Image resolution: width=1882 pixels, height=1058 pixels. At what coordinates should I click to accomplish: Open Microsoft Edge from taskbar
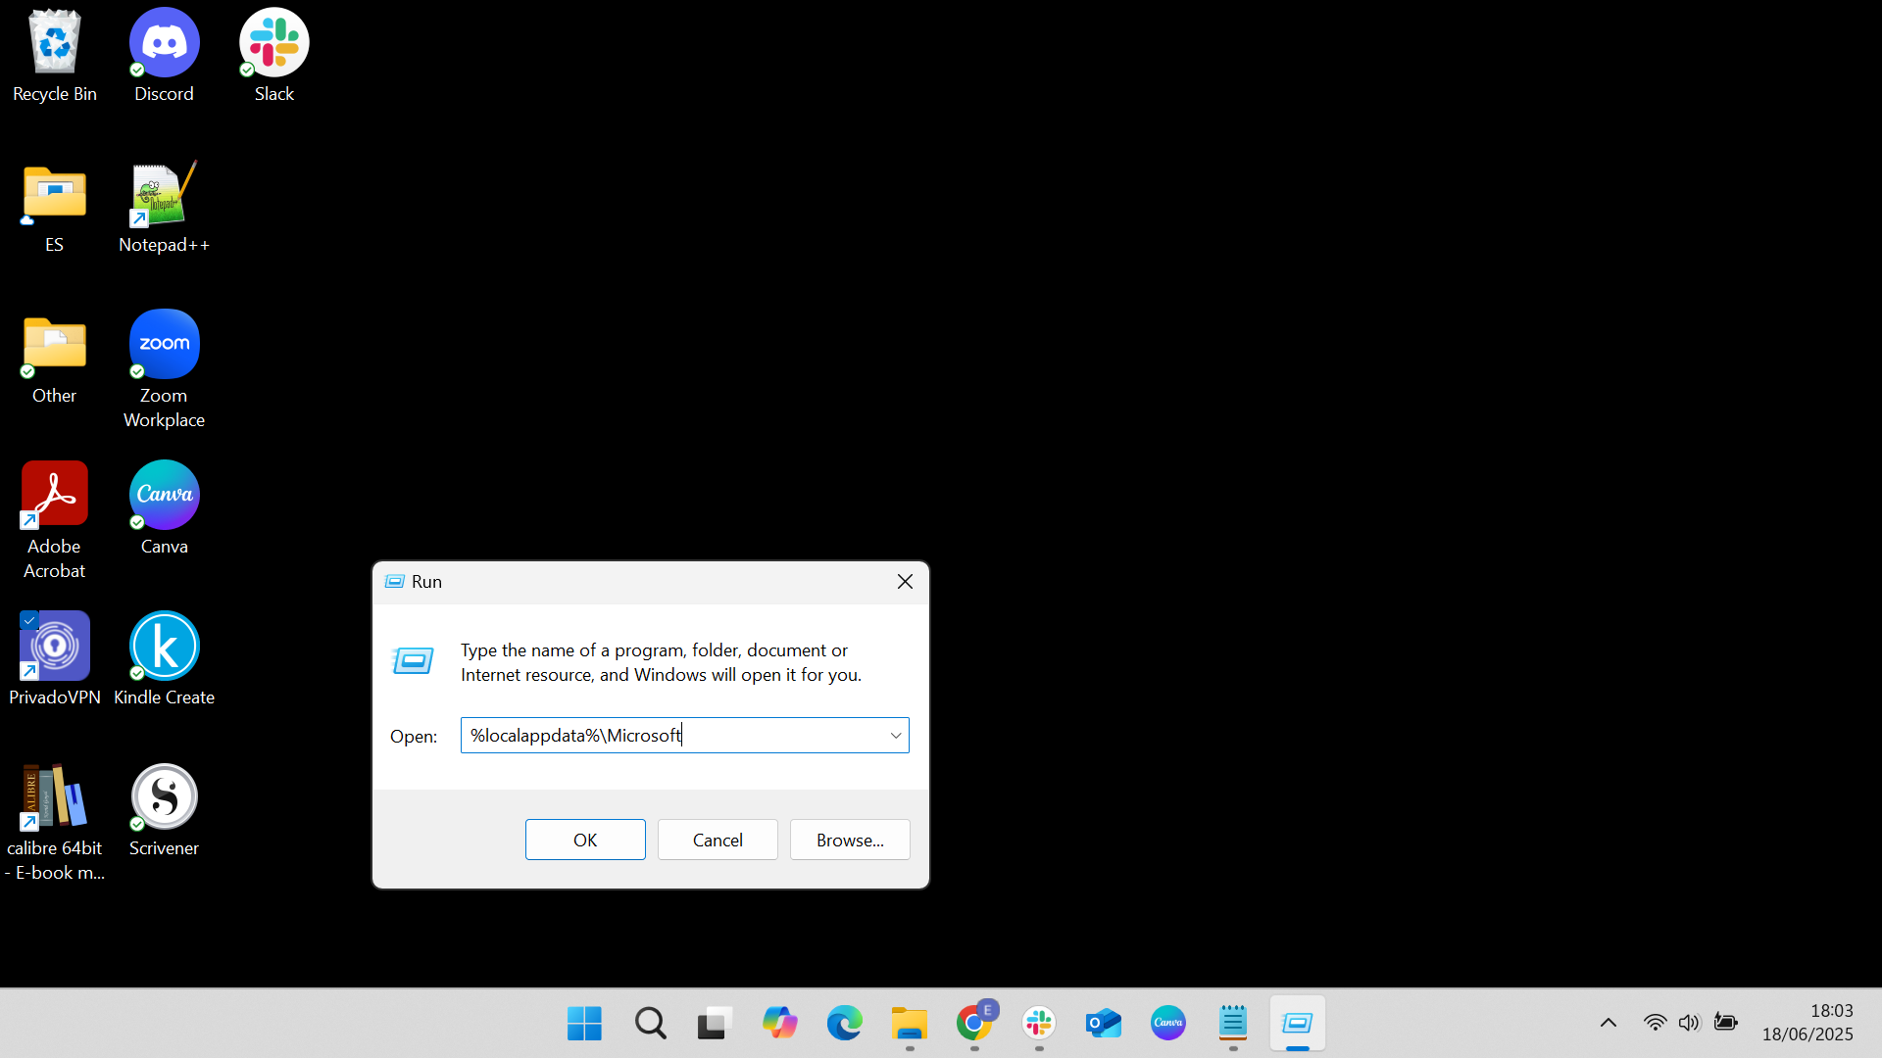844,1024
